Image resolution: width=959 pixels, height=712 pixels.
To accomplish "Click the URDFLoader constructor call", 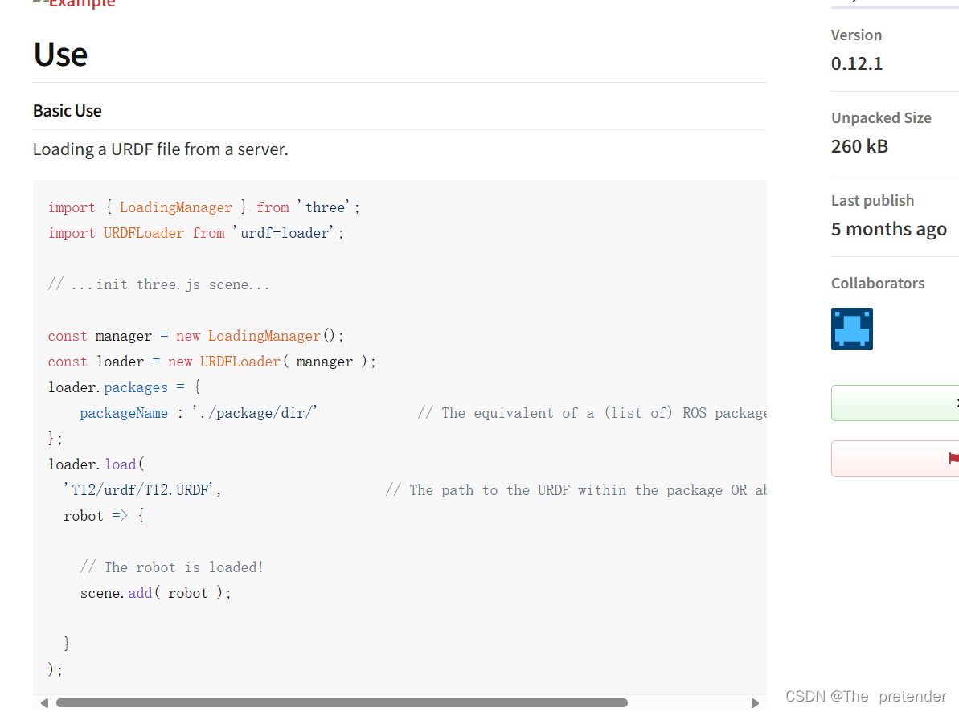I will [x=240, y=361].
